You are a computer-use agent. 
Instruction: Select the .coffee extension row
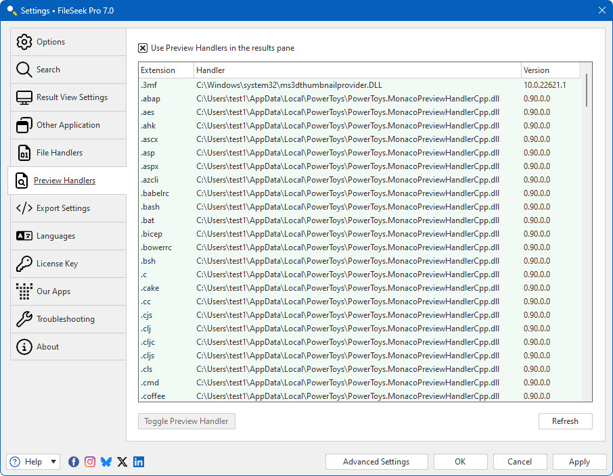[x=360, y=396]
